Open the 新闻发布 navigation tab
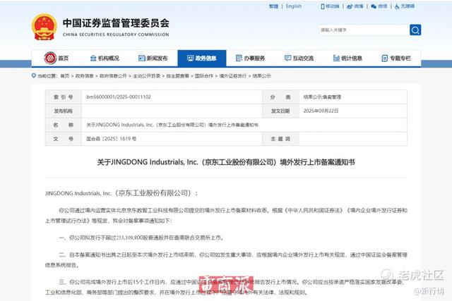Viewport: 452px width, 301px height. tap(153, 58)
